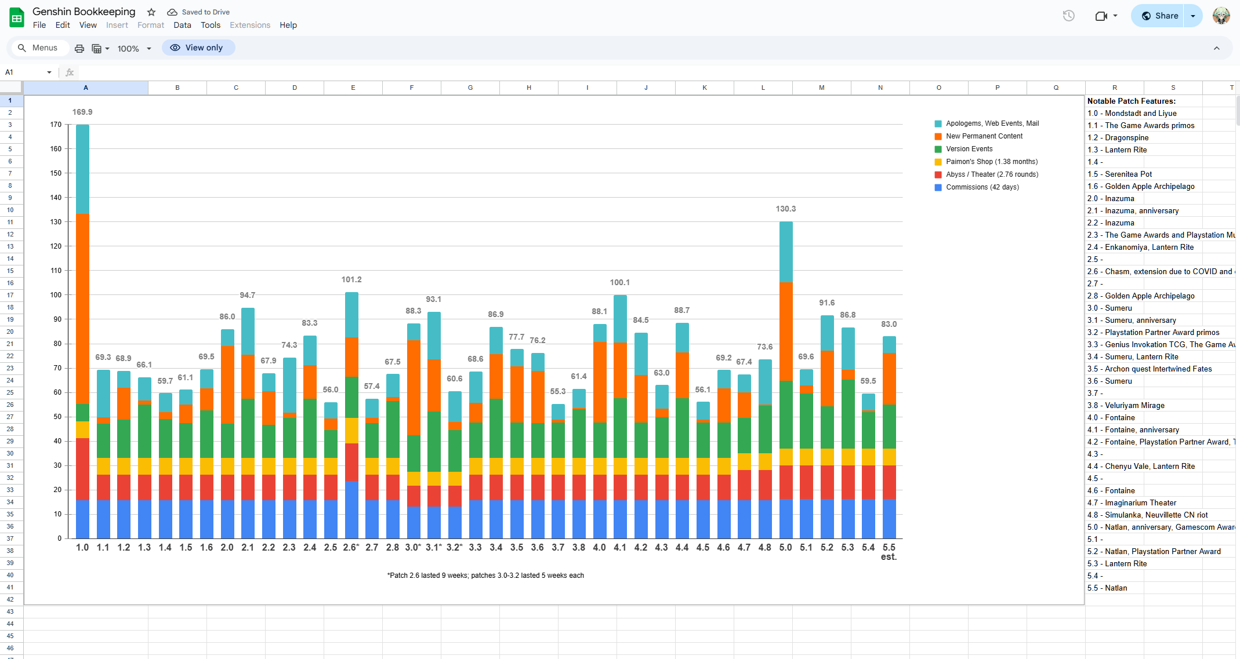This screenshot has height=659, width=1240.
Task: Click yellow Paimon's Shop legend swatch
Action: click(938, 162)
